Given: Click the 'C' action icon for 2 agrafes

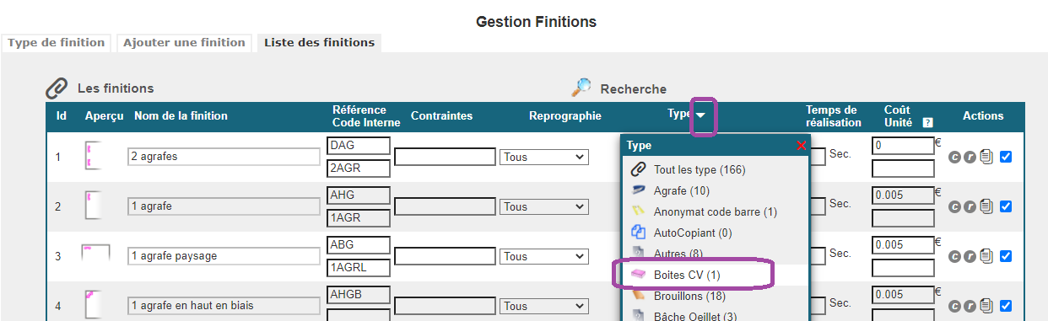Looking at the screenshot, I should pos(954,157).
